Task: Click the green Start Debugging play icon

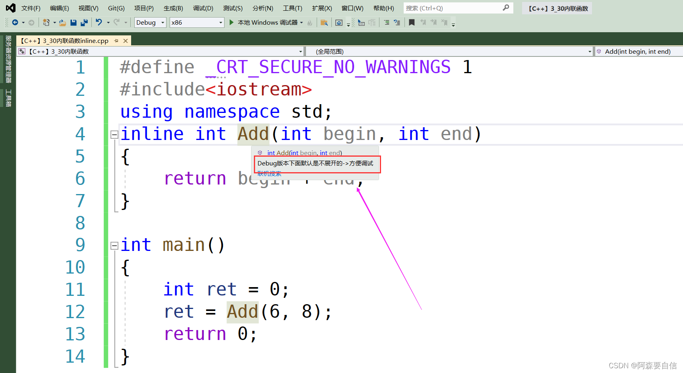Action: (232, 23)
